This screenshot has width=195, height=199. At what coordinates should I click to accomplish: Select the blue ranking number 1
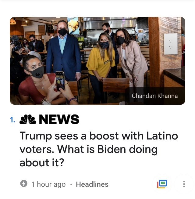pyautogui.click(x=12, y=120)
